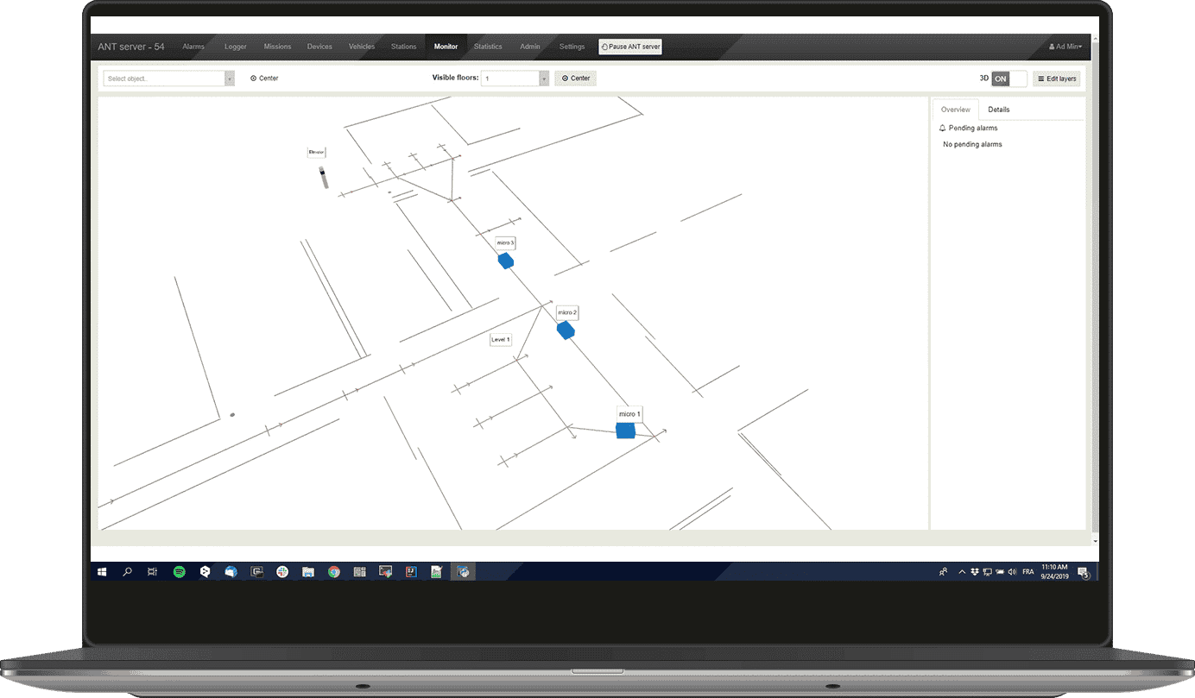Open Spotify from the taskbar
The width and height of the screenshot is (1195, 698).
tap(180, 571)
